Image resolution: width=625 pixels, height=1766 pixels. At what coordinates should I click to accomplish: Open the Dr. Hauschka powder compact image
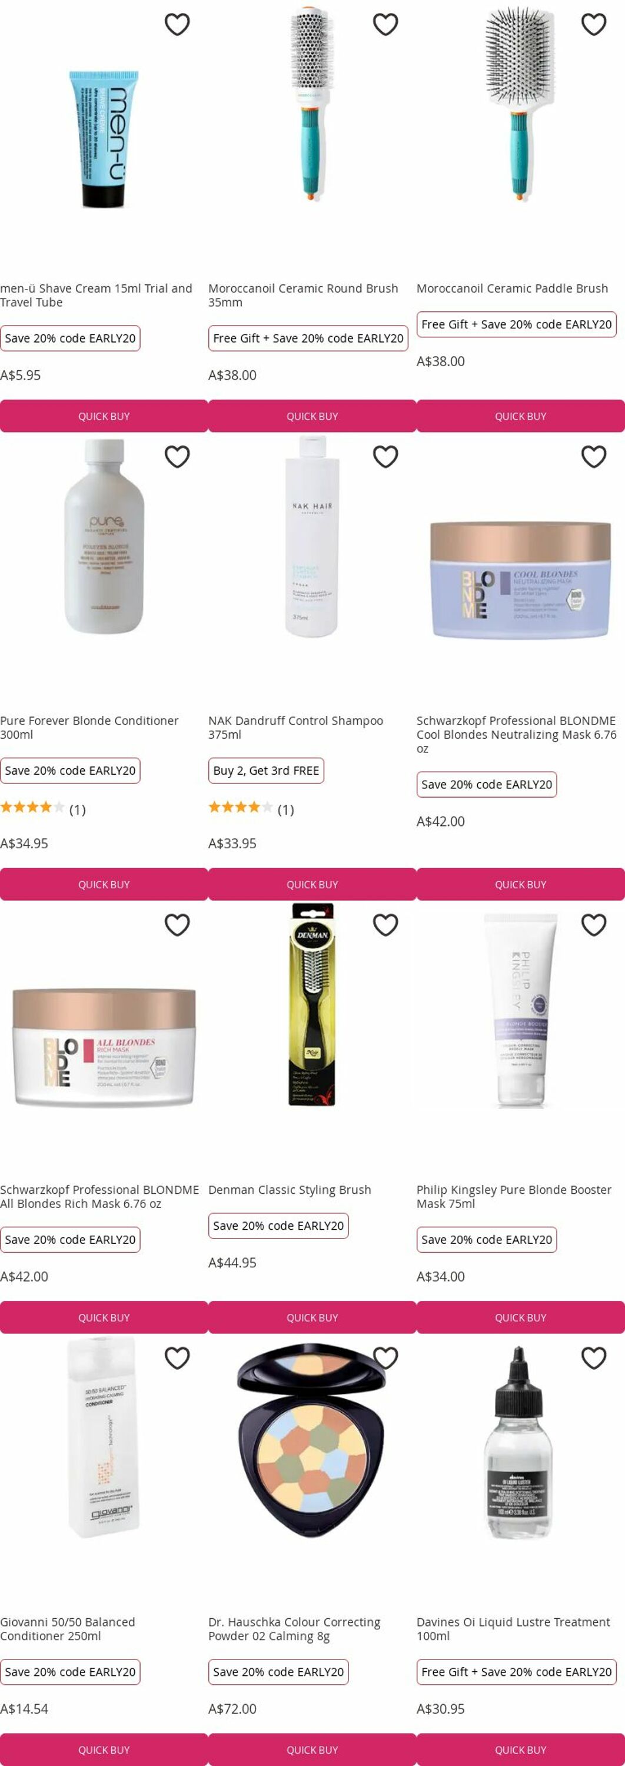[x=312, y=1441]
